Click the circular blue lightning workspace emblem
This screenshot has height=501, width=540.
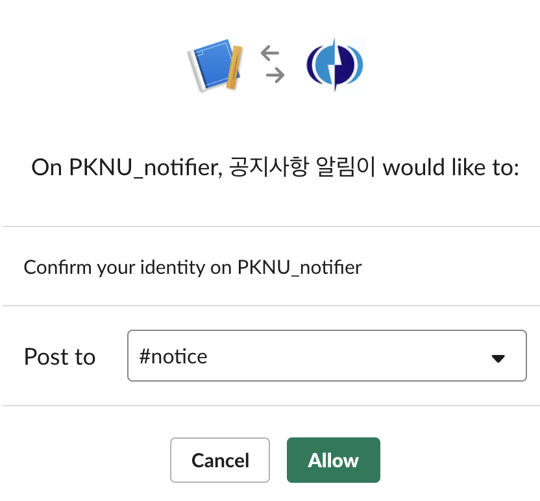pos(334,63)
